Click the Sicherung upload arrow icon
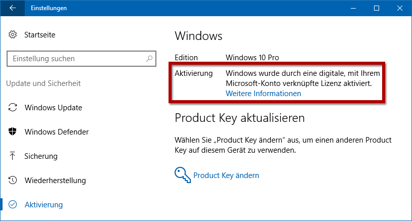The image size is (412, 221). (x=13, y=156)
